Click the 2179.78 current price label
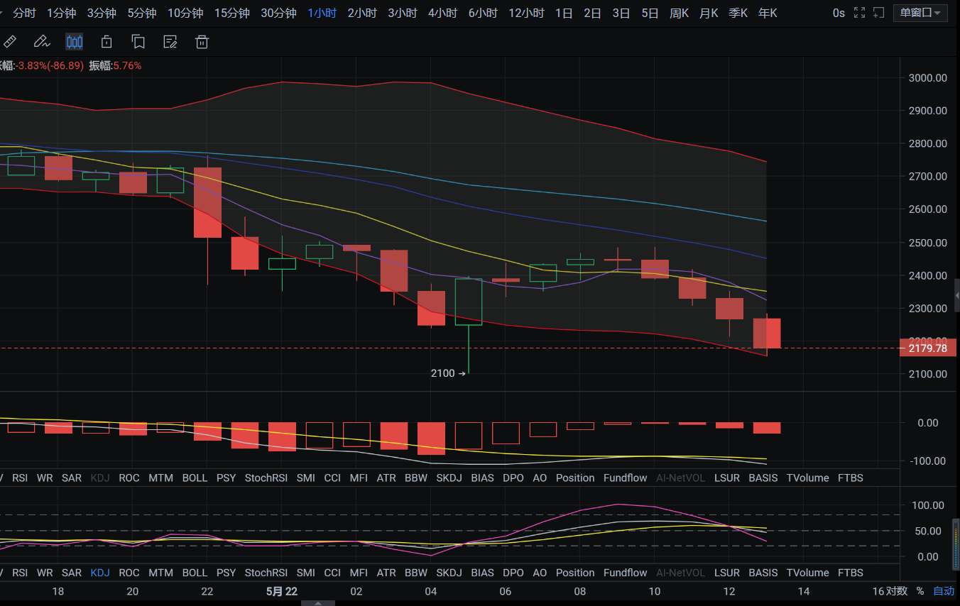 point(929,348)
